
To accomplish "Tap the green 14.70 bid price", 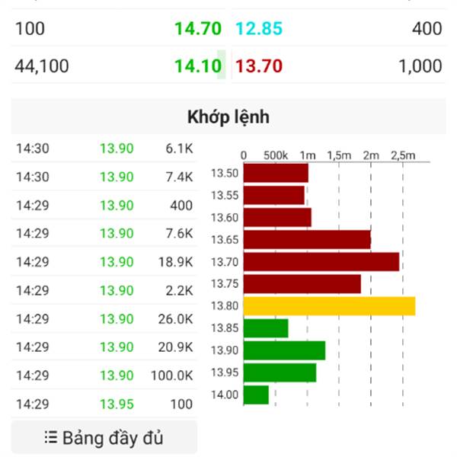I will [x=198, y=29].
